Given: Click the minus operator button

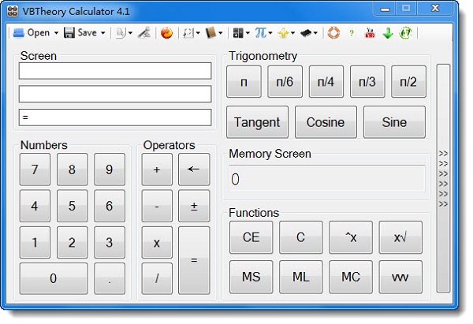Looking at the screenshot, I should click(x=157, y=206).
